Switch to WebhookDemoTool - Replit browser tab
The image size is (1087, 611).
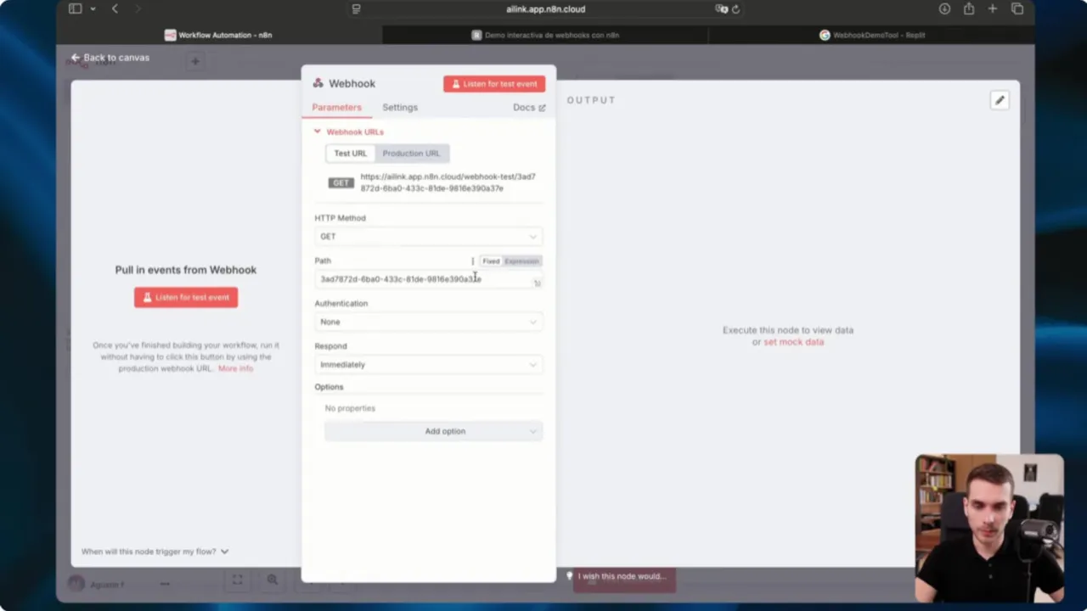pos(871,36)
